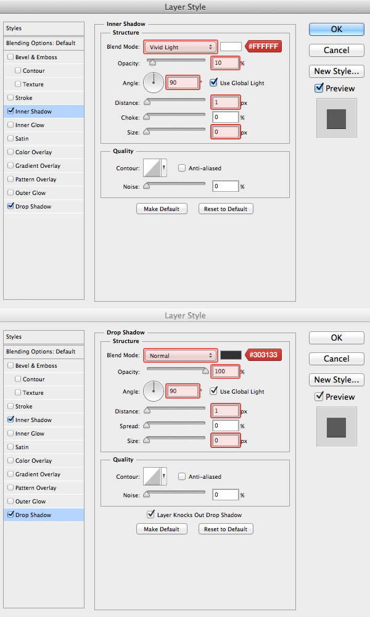Click Drop Shadow Distance slider handle
This screenshot has height=617, width=370.
click(147, 410)
